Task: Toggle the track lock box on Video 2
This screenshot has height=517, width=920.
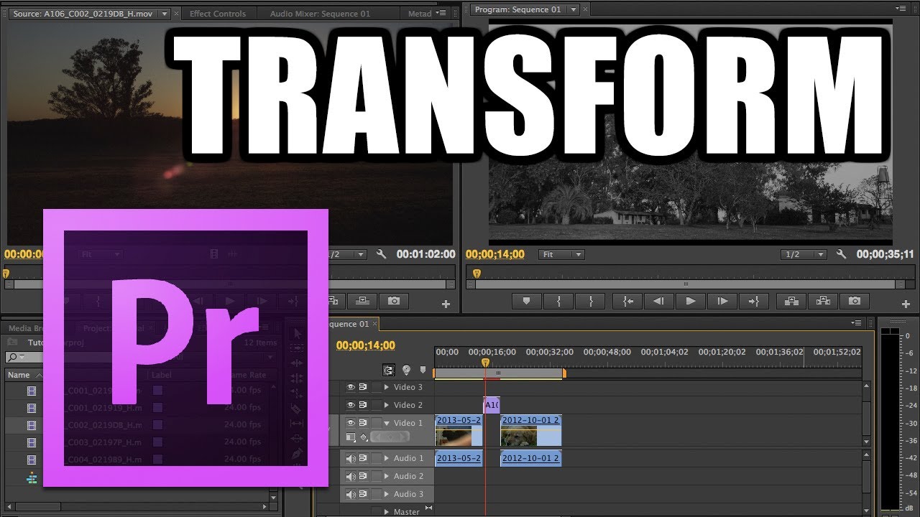Action: (x=376, y=405)
